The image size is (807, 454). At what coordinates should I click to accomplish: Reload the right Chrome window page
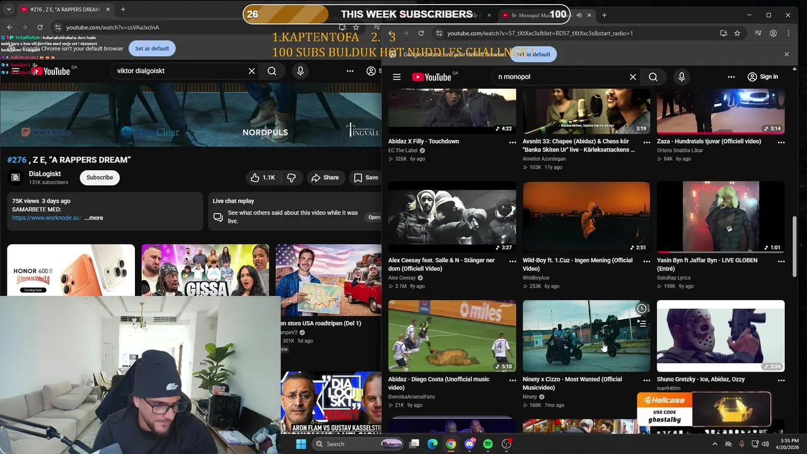coord(421,33)
